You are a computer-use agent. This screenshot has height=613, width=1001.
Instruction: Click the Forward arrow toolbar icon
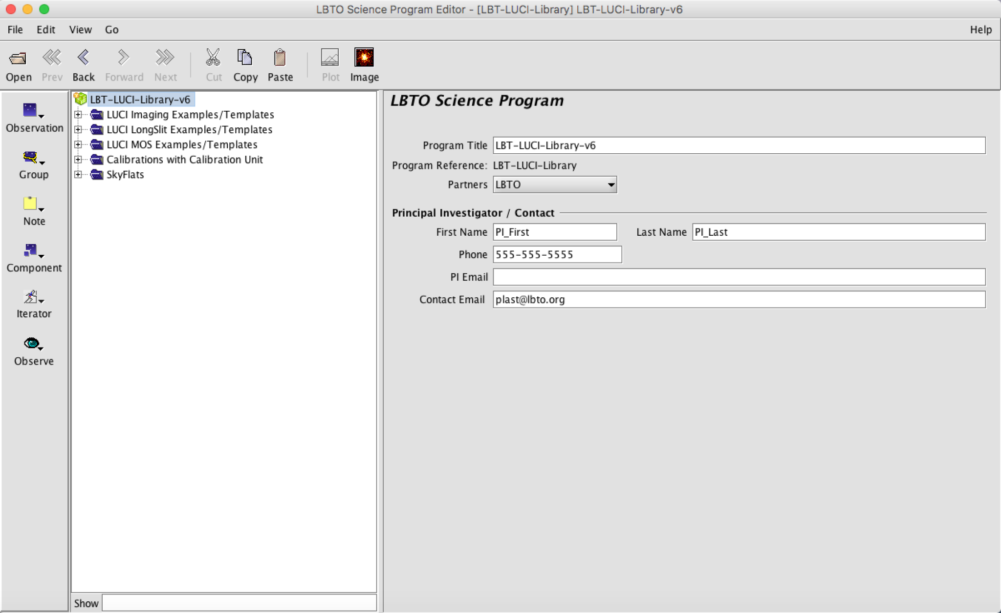click(124, 58)
